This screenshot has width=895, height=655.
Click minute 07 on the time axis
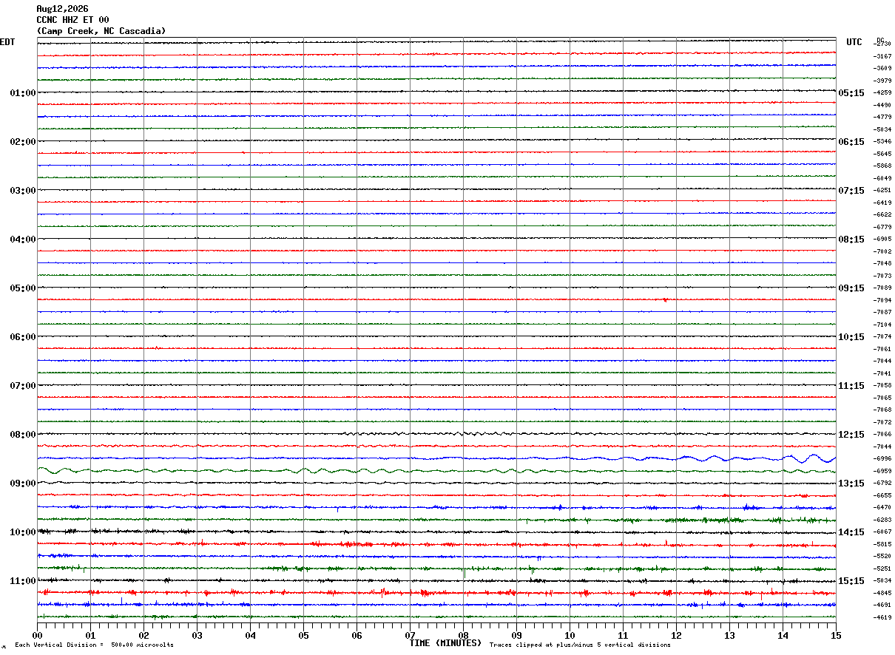point(410,635)
